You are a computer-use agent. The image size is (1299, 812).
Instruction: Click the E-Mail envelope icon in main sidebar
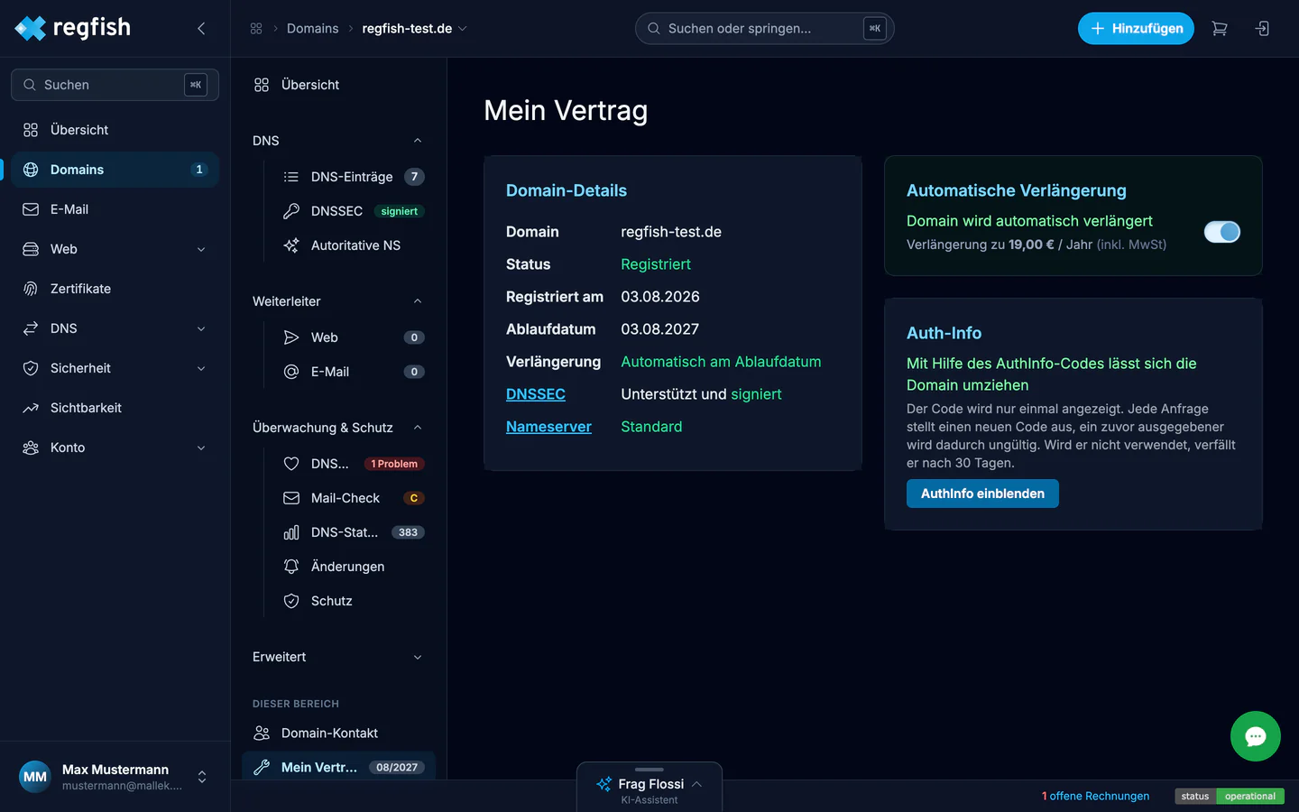click(31, 209)
